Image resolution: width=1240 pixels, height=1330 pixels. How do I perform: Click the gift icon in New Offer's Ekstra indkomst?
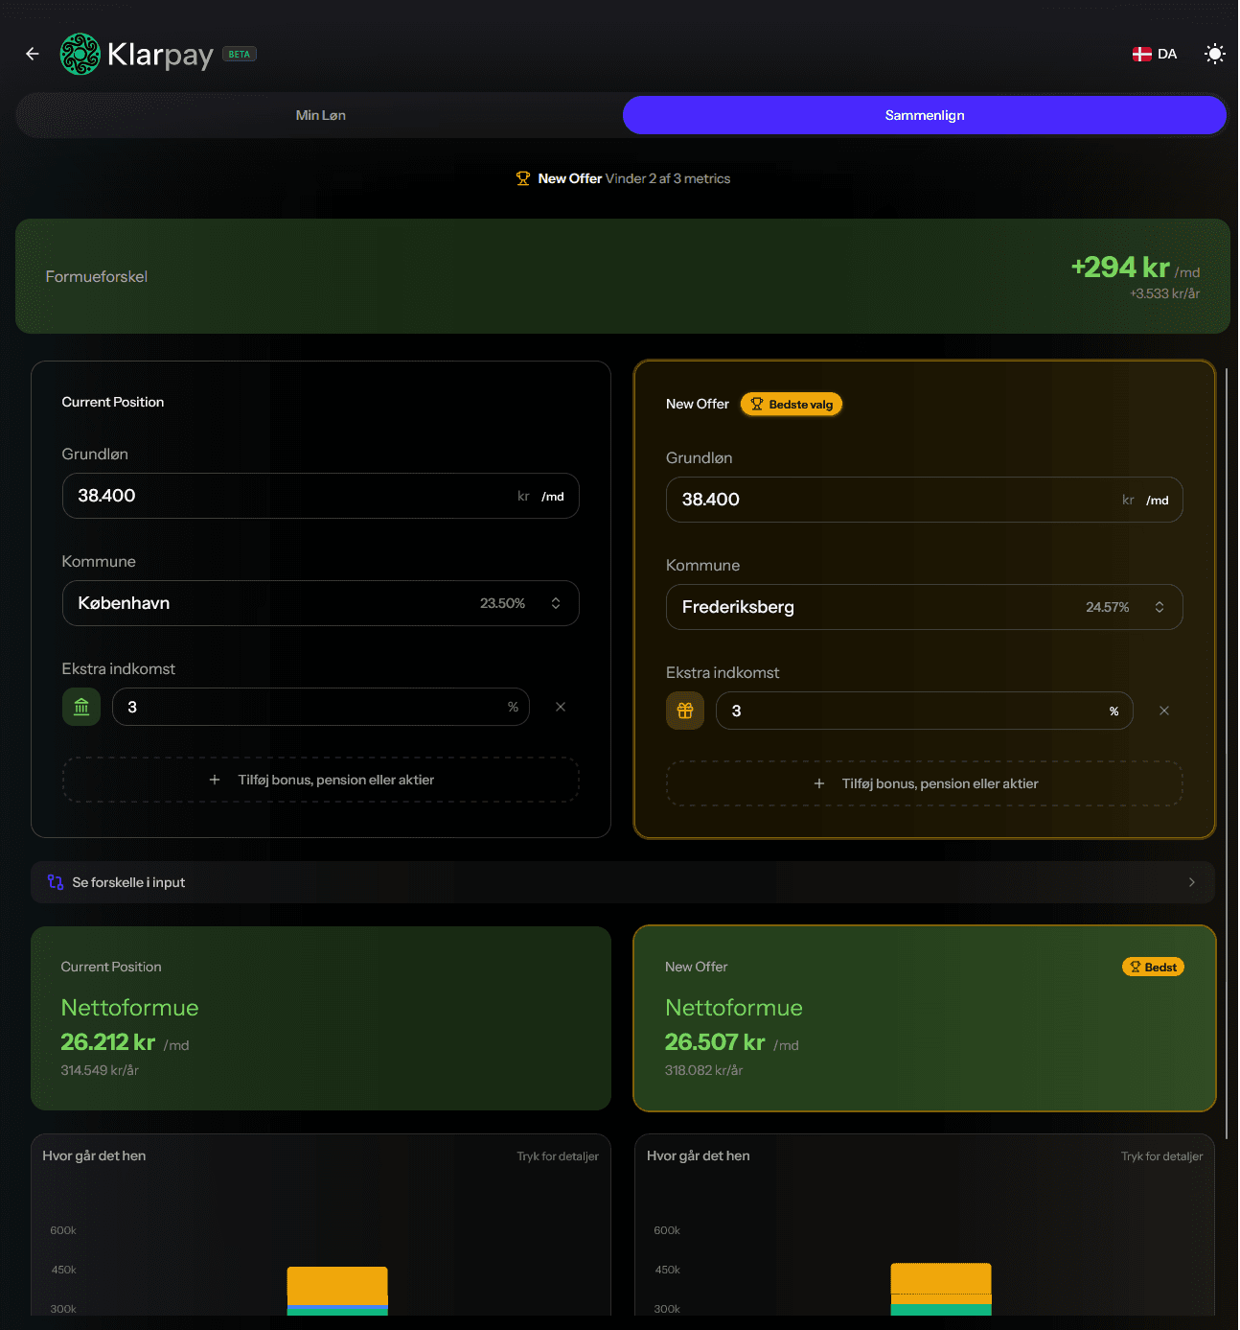click(684, 711)
